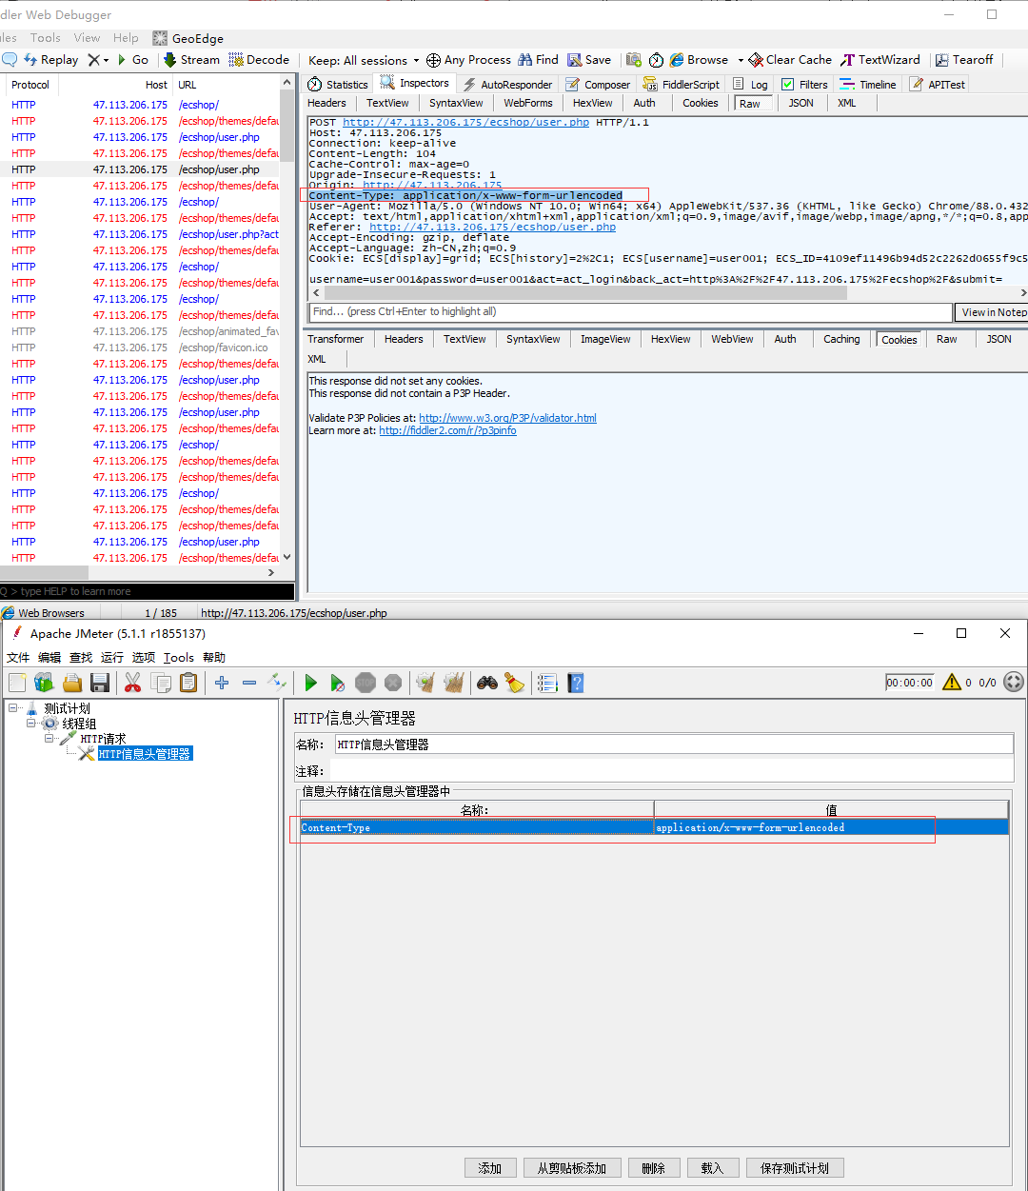Click Fiddler Find binoculars button
The height and width of the screenshot is (1191, 1028).
[539, 59]
